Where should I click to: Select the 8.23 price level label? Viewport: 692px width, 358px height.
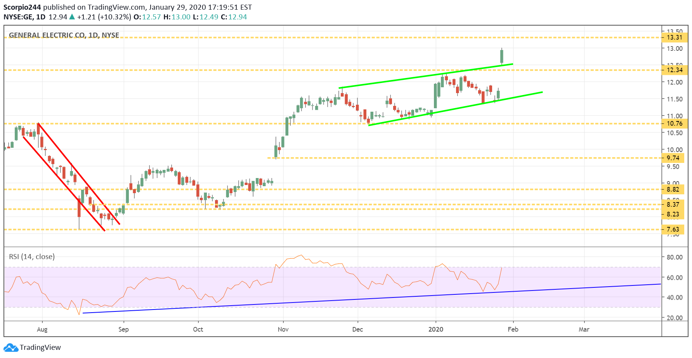[673, 214]
